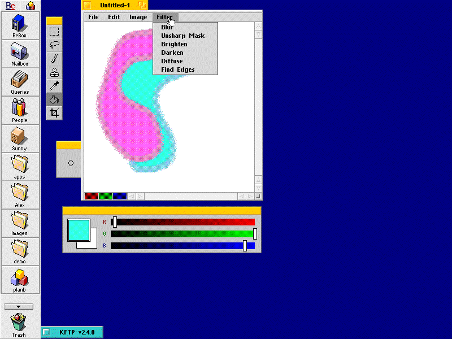Launch the planb application
This screenshot has height=339, width=452.
(20, 280)
